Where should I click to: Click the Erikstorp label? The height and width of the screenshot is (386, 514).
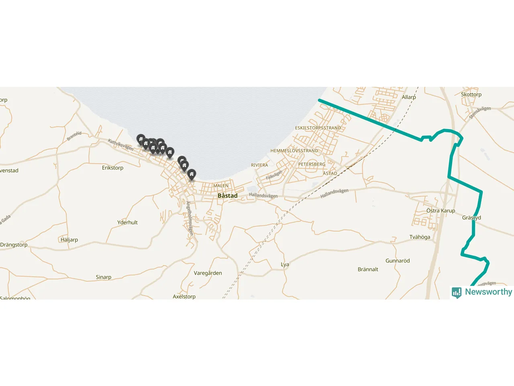pyautogui.click(x=112, y=168)
